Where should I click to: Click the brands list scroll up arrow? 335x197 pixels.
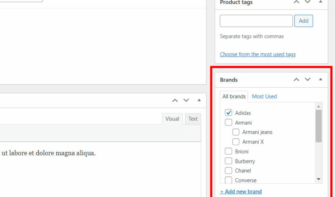[318, 106]
